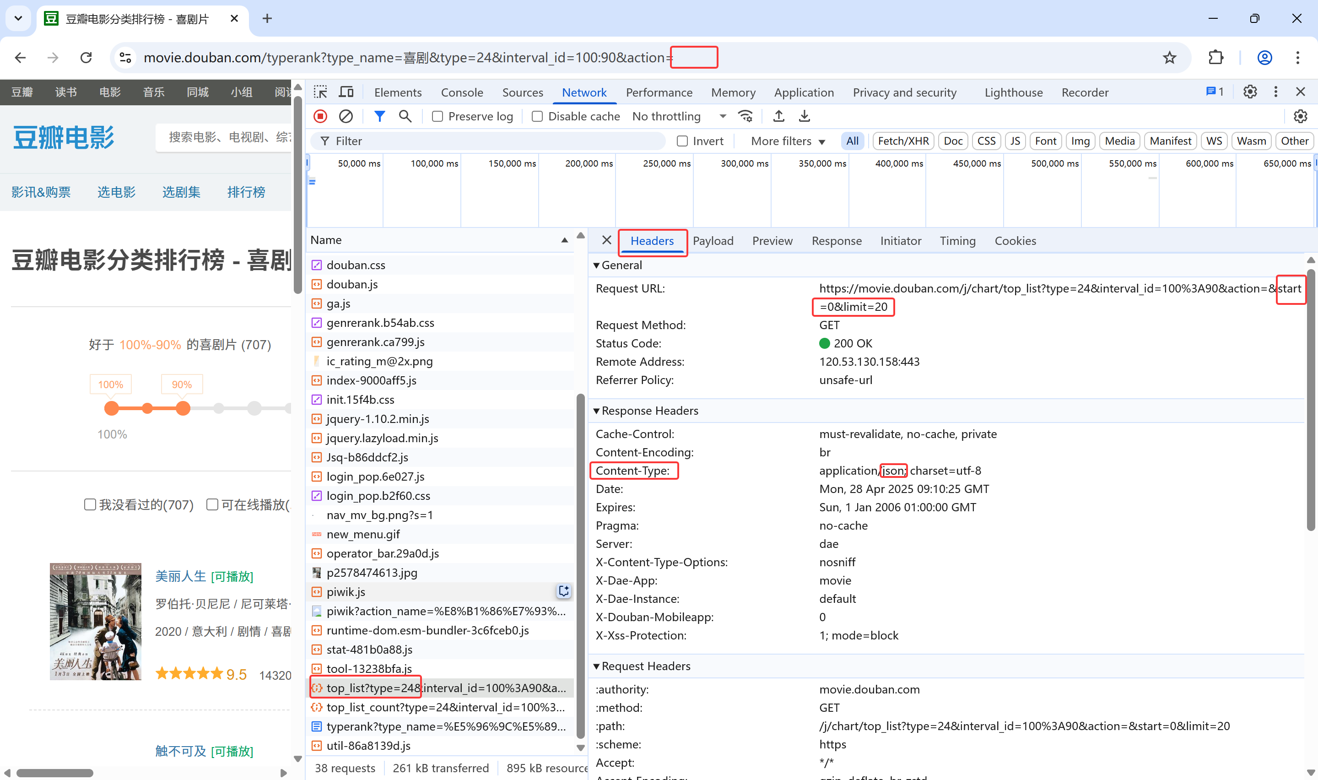Viewport: 1318px width, 780px height.
Task: Stop recording network log
Action: click(320, 116)
